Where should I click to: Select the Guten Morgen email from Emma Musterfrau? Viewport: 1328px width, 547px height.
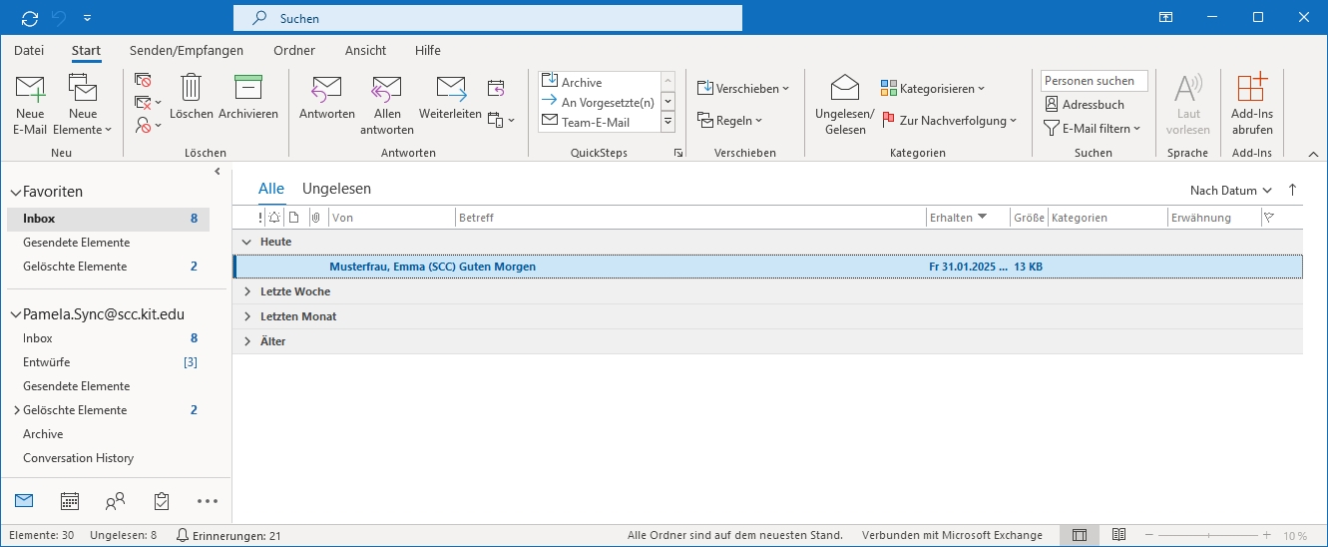click(x=767, y=267)
